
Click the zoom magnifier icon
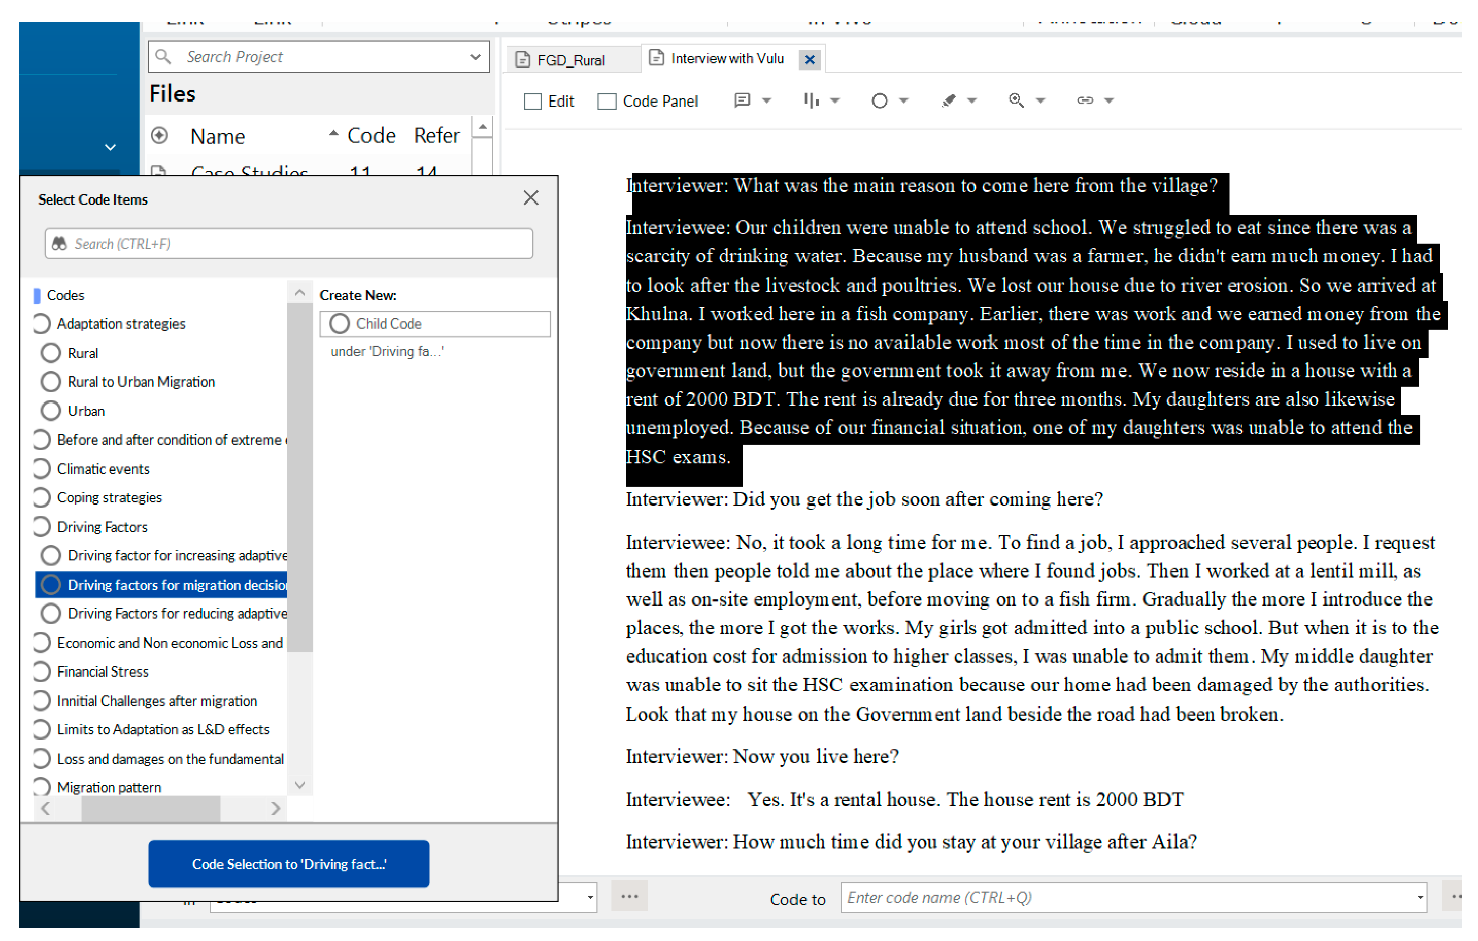[1016, 100]
